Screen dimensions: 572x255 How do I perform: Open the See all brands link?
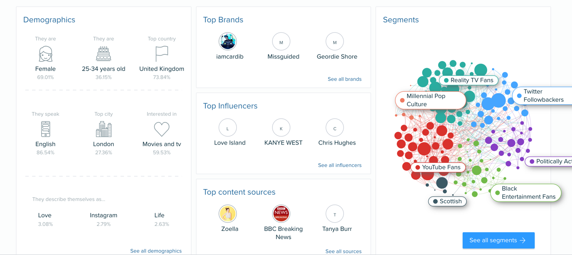point(344,79)
